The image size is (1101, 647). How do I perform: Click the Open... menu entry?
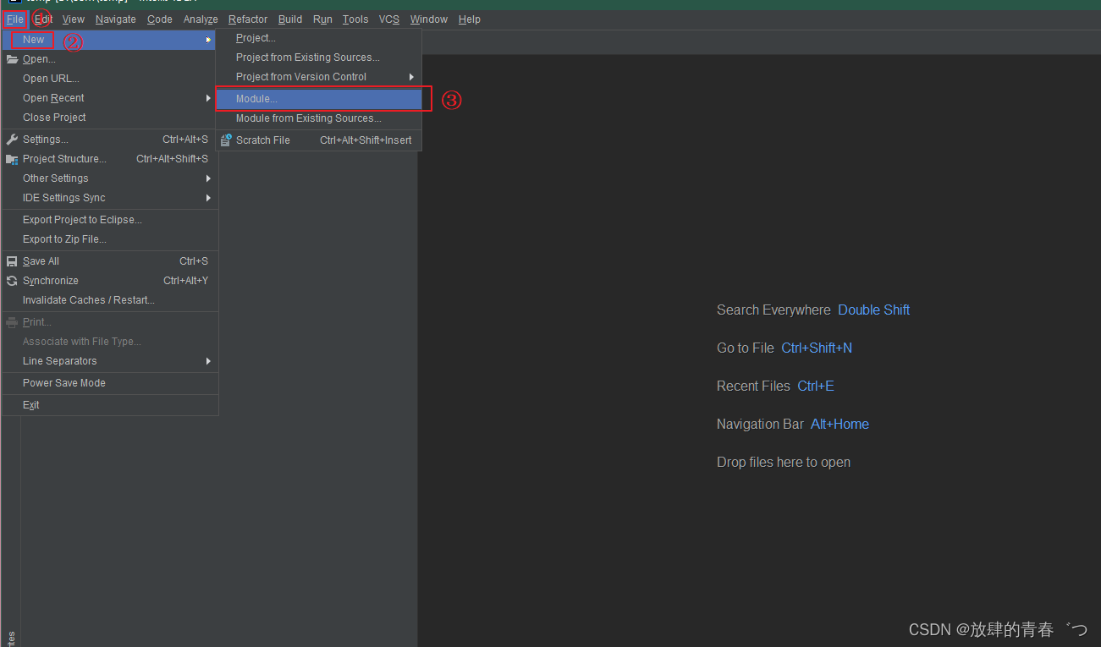click(x=109, y=59)
